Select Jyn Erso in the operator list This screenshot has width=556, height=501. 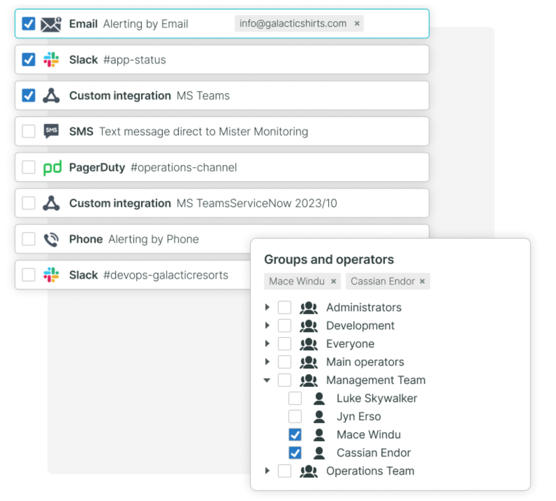358,416
